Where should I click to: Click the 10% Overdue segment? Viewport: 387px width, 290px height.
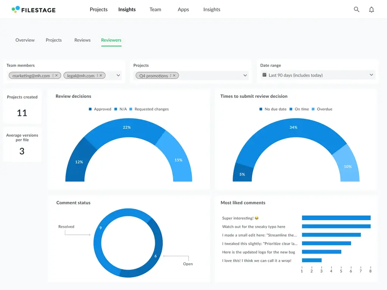point(348,167)
